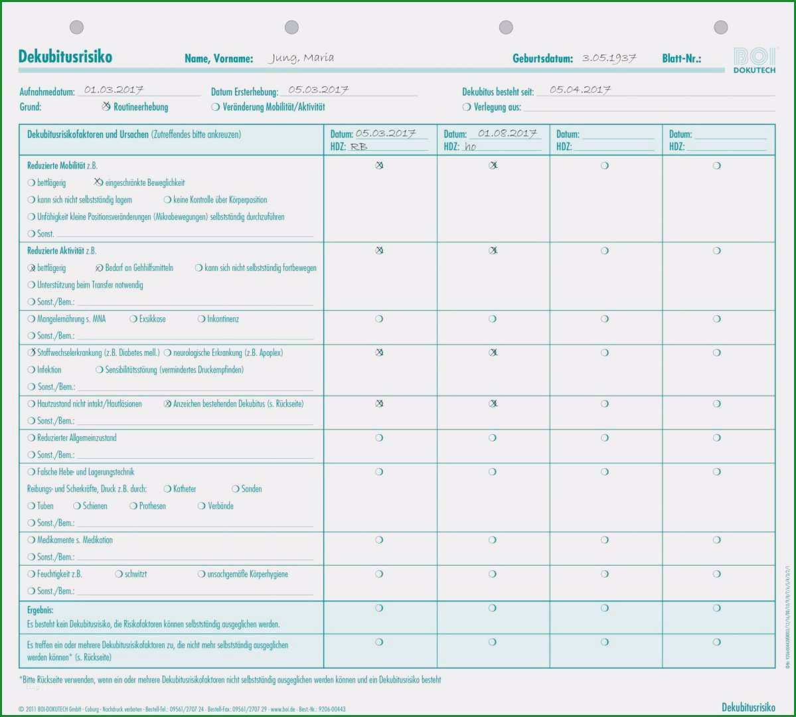This screenshot has width=796, height=717.
Task: Toggle Stoffwechselerkrankung checkbox
Action: (31, 353)
